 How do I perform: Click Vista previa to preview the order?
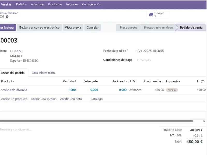point(73,27)
